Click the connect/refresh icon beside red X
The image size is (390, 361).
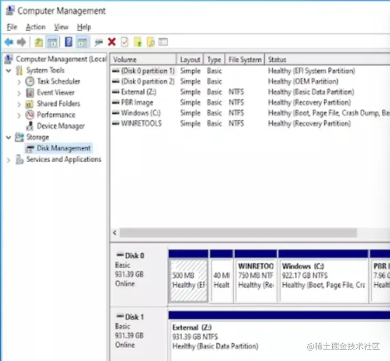click(98, 43)
